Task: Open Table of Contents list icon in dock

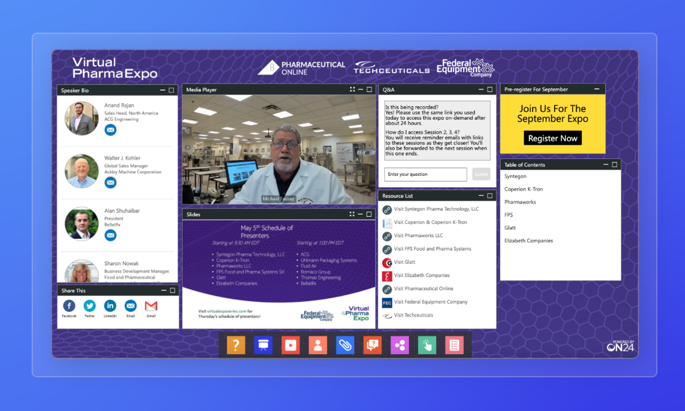Action: [x=454, y=345]
